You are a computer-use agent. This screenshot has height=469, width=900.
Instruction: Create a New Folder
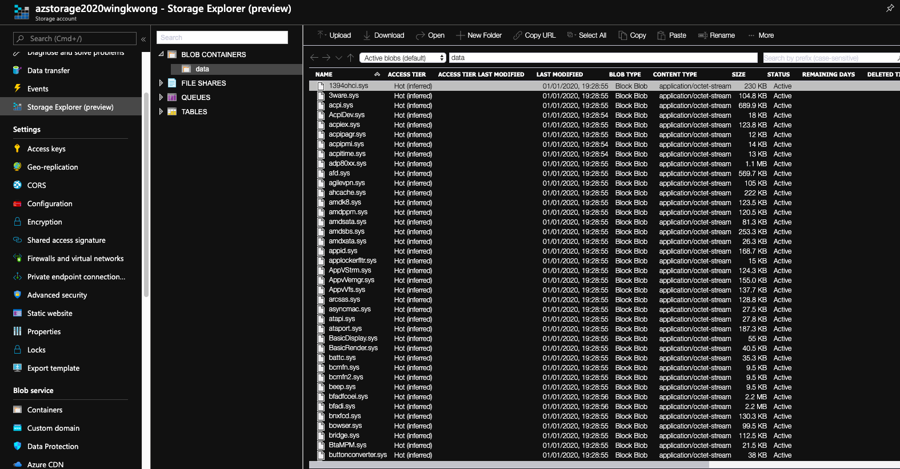479,35
